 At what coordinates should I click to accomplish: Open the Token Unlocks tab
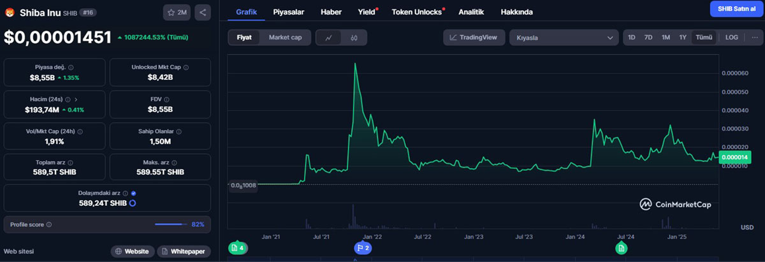click(x=418, y=11)
